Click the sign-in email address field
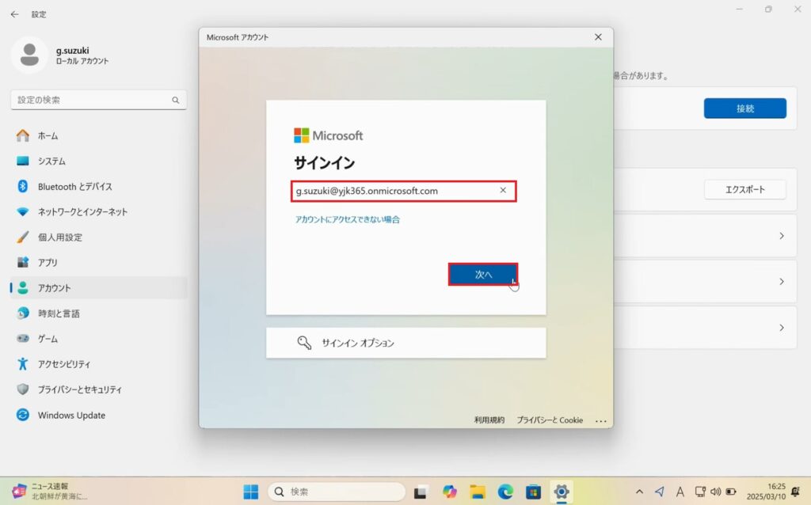 (x=403, y=191)
